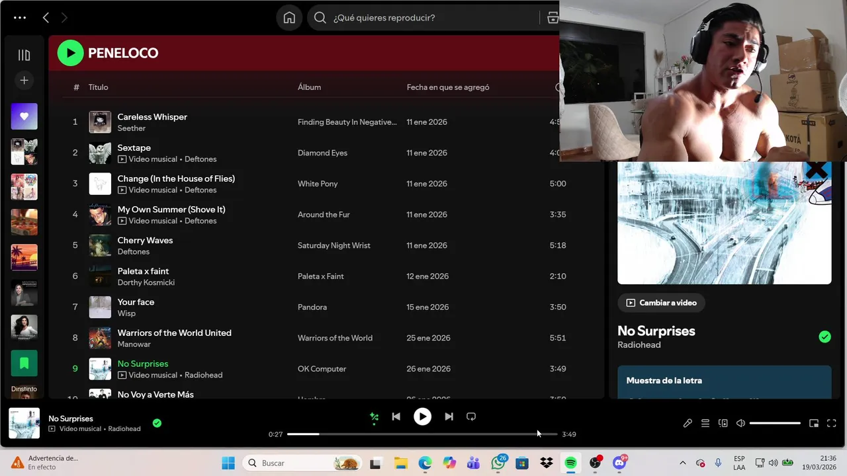Collapse Your Library sidebar icon
Screen dimensions: 847x476
pyautogui.click(x=24, y=56)
